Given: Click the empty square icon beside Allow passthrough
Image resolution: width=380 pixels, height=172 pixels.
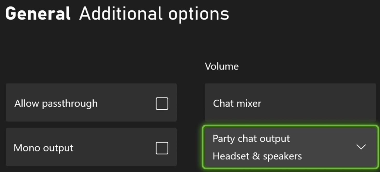Looking at the screenshot, I should pos(162,104).
